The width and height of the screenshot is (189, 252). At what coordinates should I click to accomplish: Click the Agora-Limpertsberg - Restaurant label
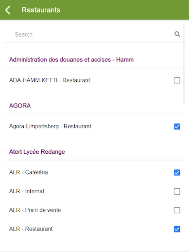pyautogui.click(x=50, y=126)
